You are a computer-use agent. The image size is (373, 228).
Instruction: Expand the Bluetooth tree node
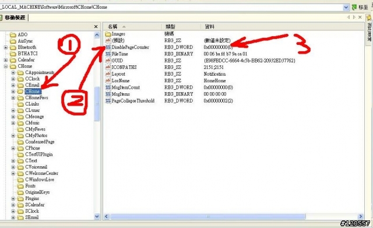[x=6, y=47]
